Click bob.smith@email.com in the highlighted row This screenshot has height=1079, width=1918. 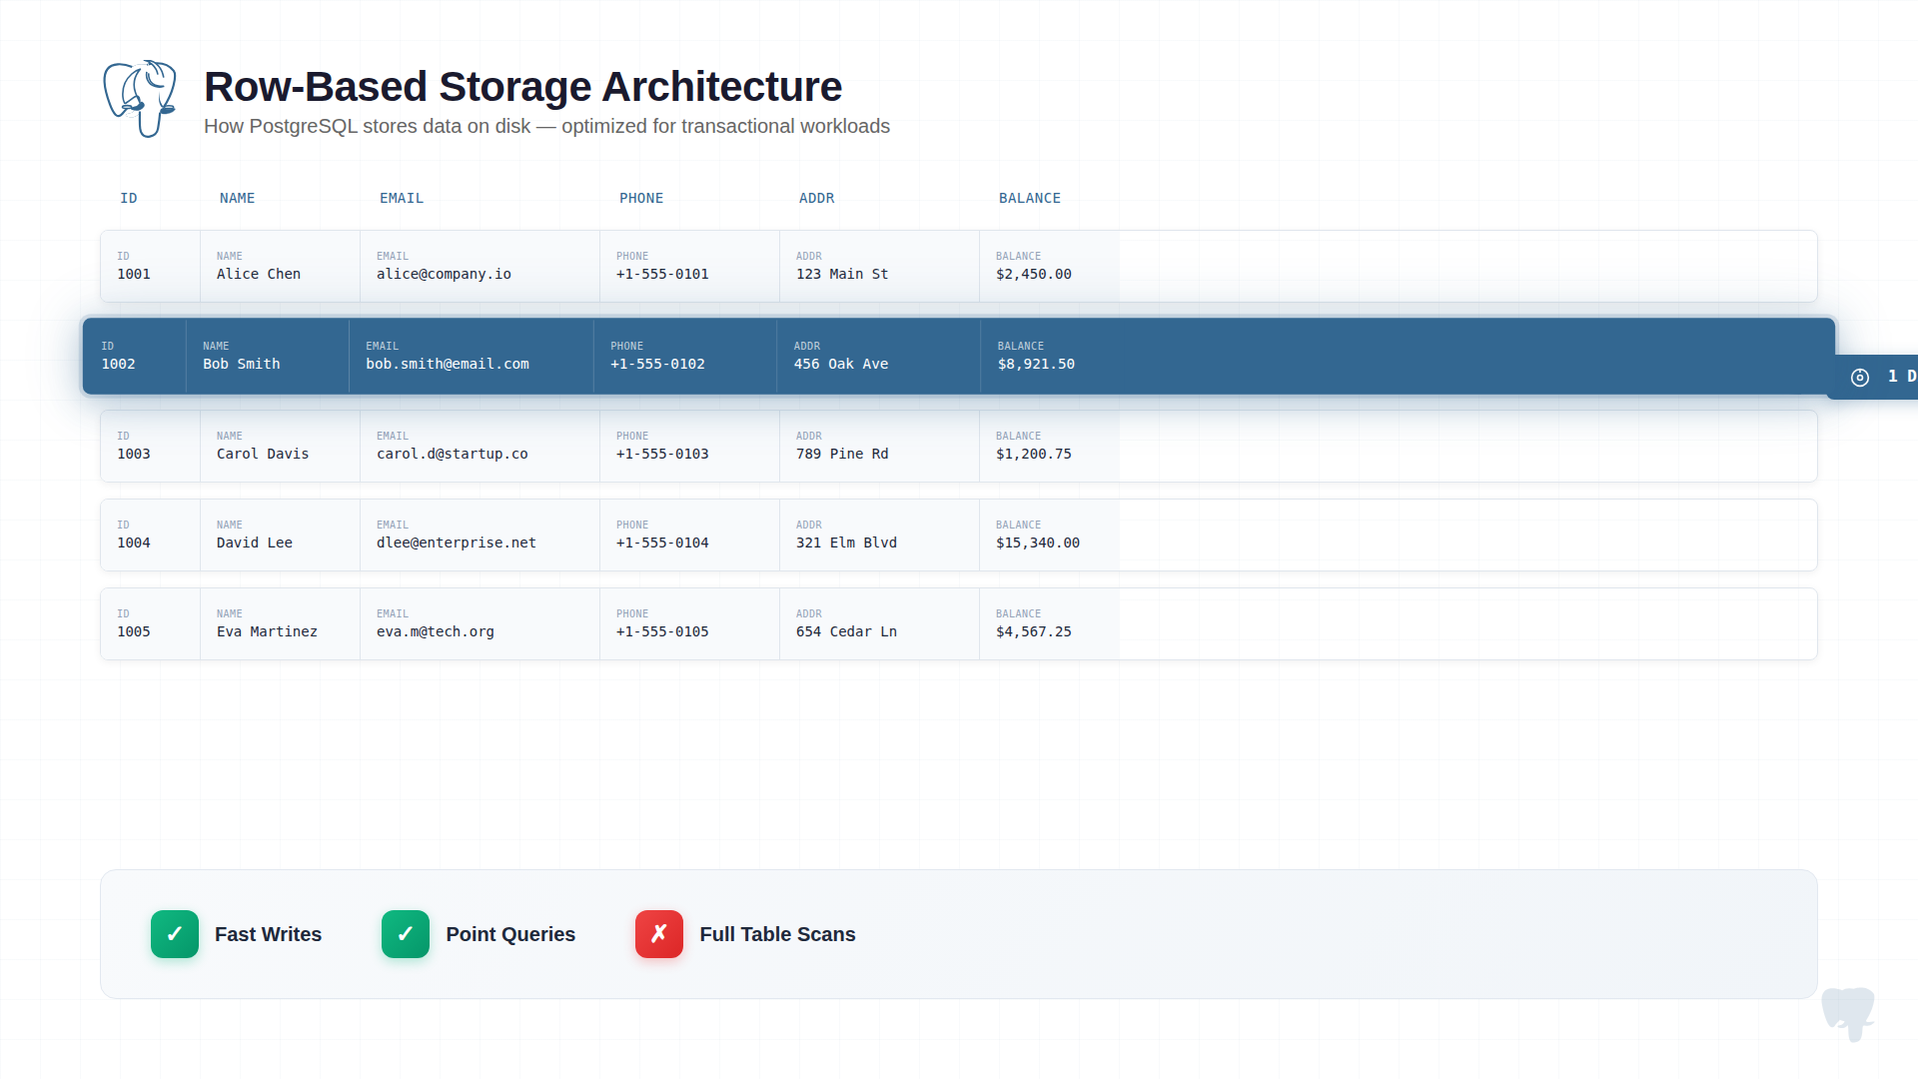448,364
